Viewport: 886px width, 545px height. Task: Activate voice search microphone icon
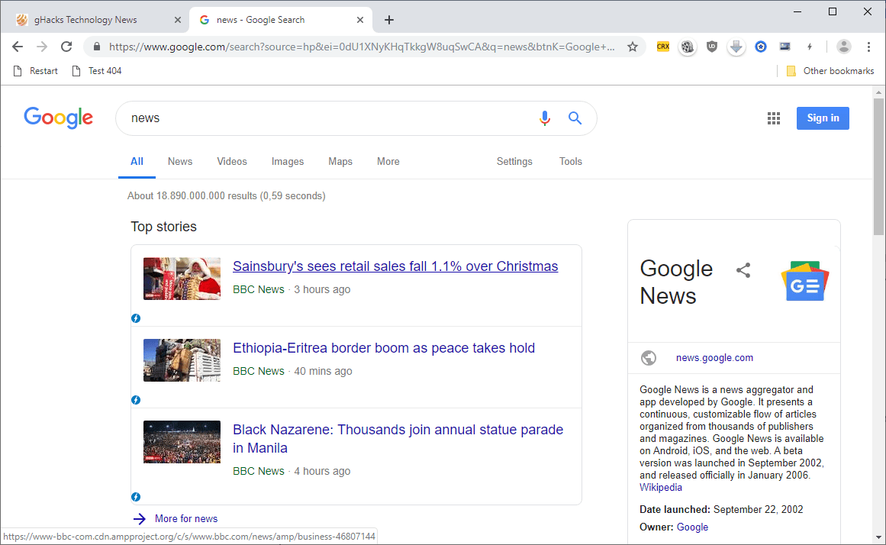(x=545, y=118)
